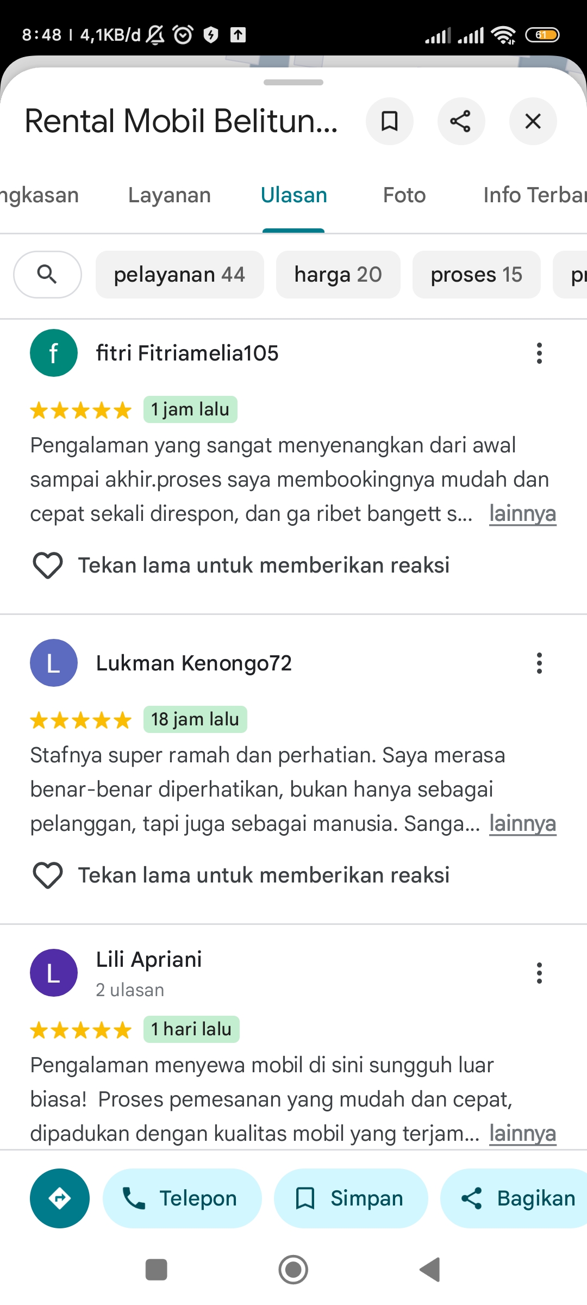This screenshot has width=587, height=1305.
Task: Tap the Android home navigation button
Action: (293, 1270)
